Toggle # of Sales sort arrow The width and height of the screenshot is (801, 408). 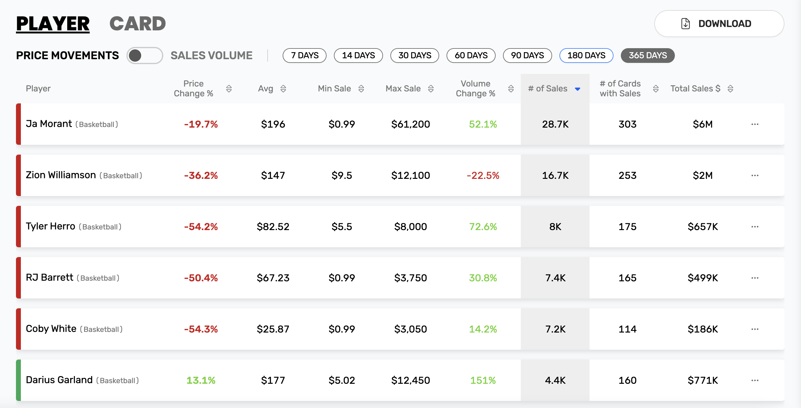(578, 89)
